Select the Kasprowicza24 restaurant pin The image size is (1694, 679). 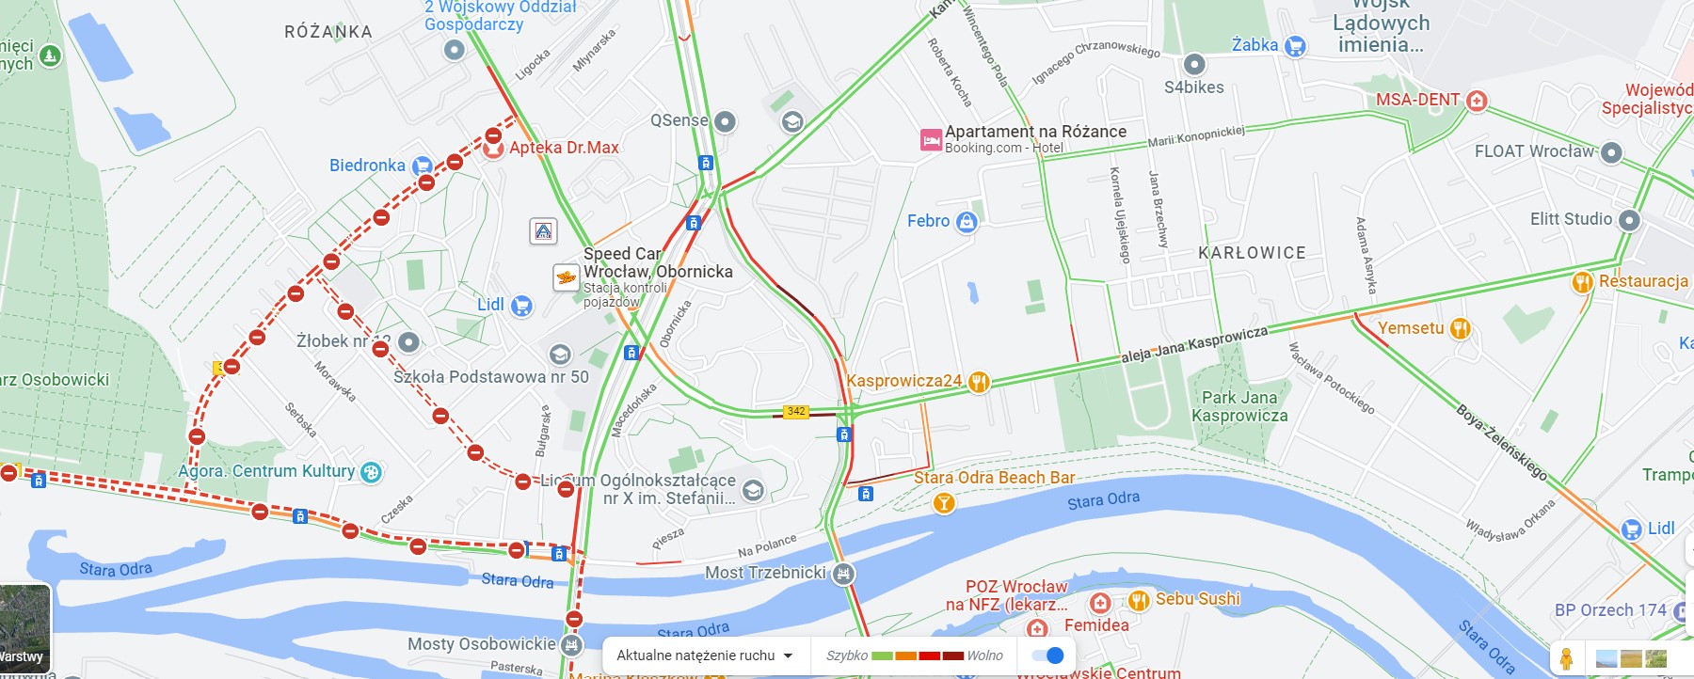coord(979,381)
